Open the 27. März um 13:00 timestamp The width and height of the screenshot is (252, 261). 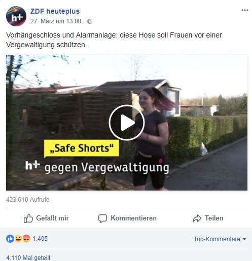56,21
